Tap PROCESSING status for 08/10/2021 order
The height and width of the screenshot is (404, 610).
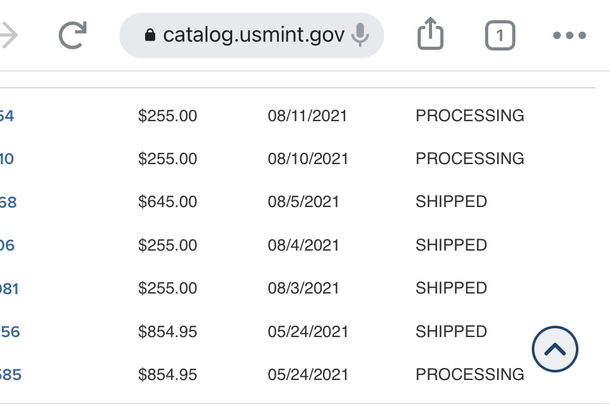click(x=470, y=159)
